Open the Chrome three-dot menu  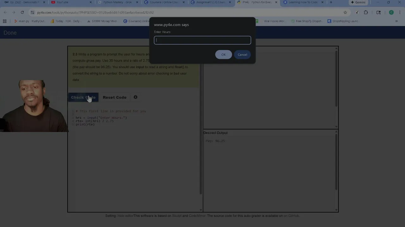(400, 12)
